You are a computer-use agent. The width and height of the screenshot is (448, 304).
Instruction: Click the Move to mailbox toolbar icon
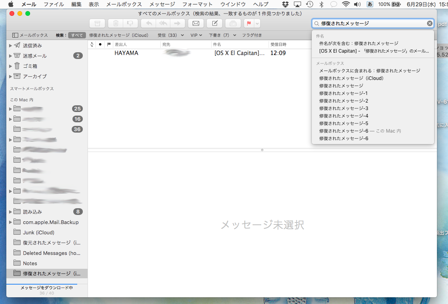tap(233, 23)
